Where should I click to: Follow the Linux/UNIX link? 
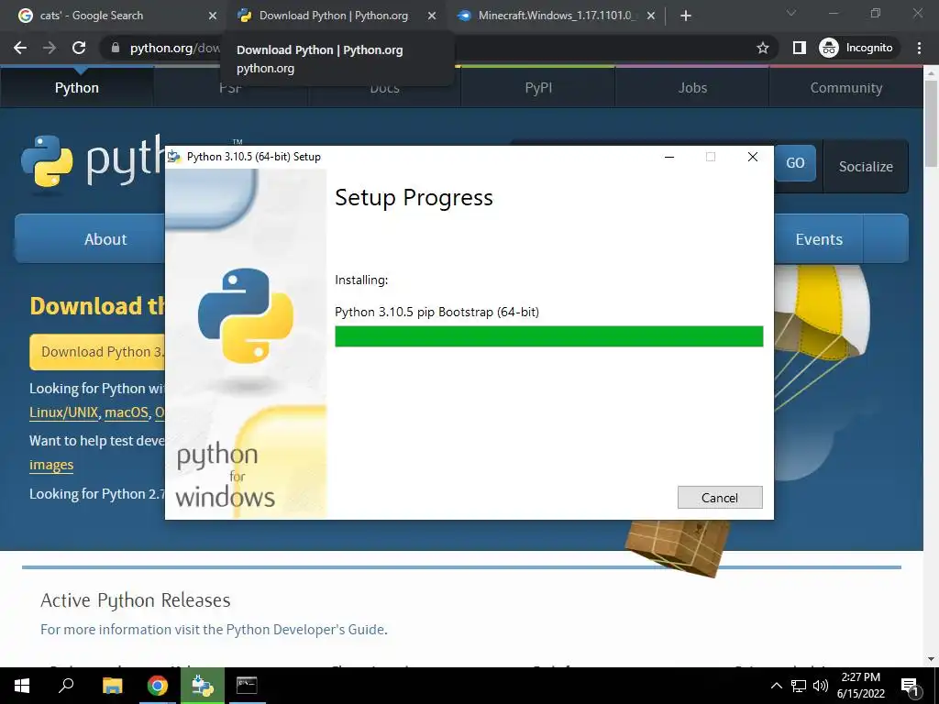tap(63, 412)
